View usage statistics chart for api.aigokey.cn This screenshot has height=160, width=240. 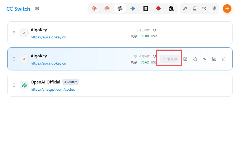tap(214, 59)
